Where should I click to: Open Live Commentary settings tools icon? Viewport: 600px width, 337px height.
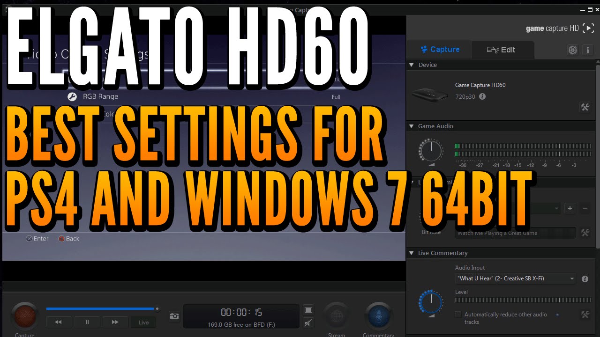point(585,315)
